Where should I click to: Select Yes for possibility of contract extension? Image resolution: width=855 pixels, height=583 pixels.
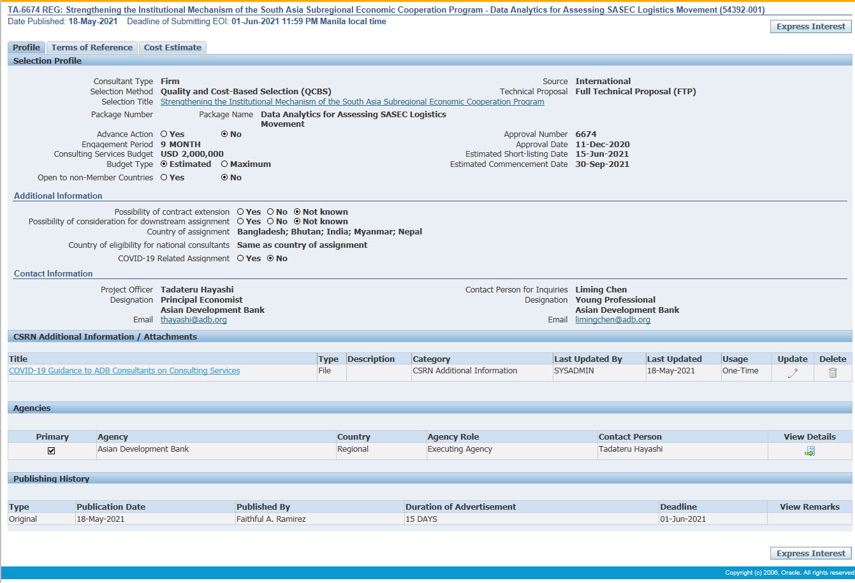coord(240,212)
